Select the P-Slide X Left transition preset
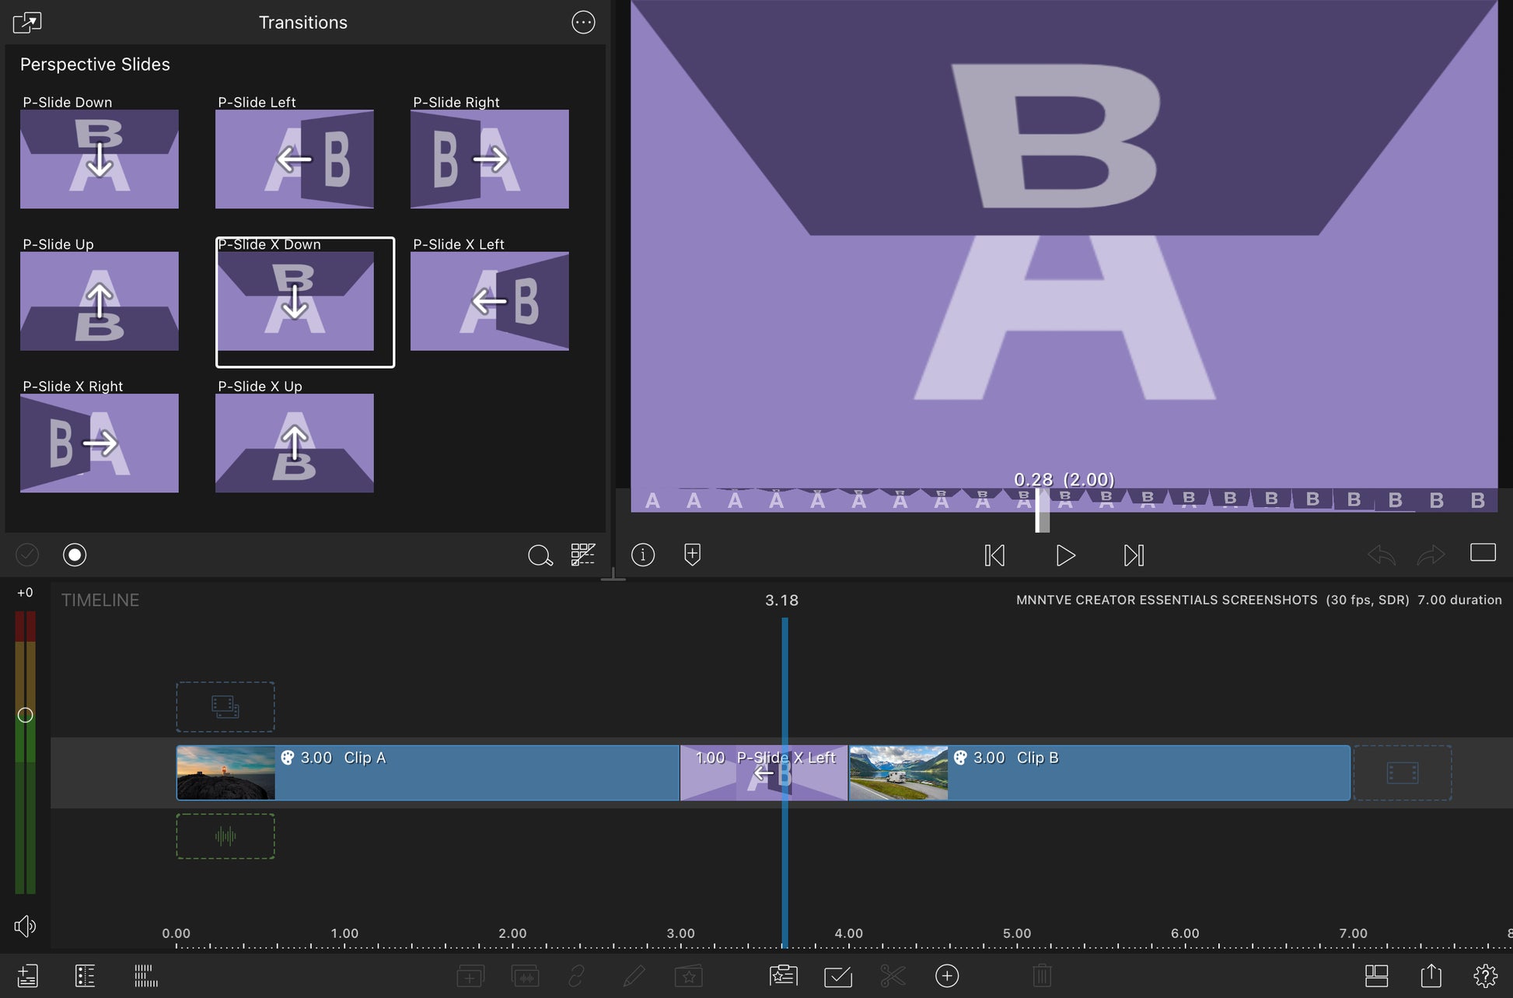 [x=489, y=300]
